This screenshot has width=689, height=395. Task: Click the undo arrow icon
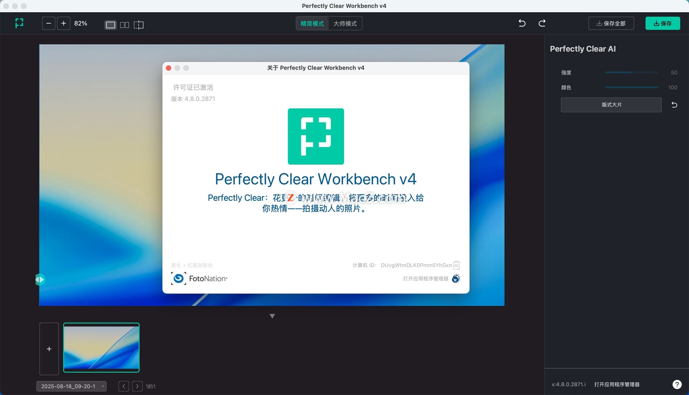coord(522,23)
